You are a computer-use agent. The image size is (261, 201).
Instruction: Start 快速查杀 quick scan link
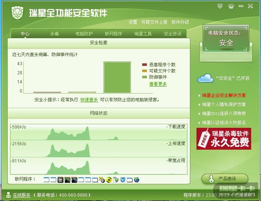(89, 99)
